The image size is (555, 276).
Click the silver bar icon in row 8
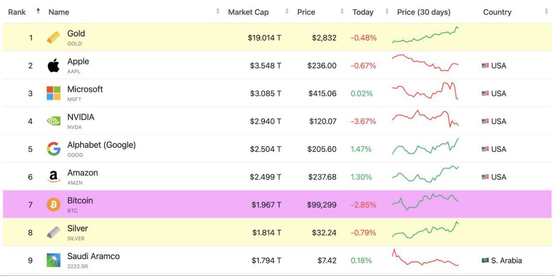click(53, 232)
